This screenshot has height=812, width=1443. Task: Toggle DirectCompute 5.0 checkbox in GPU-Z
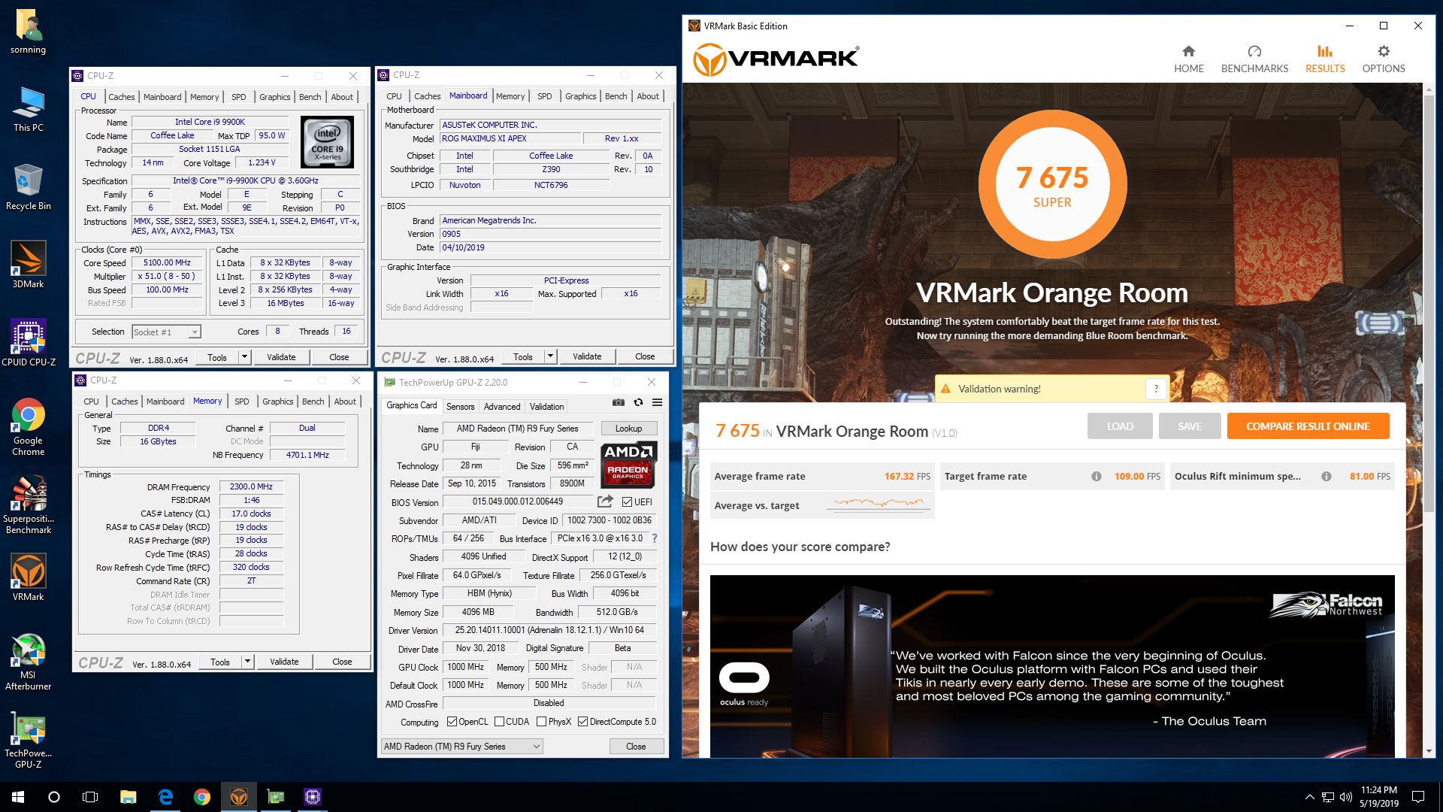coord(582,722)
